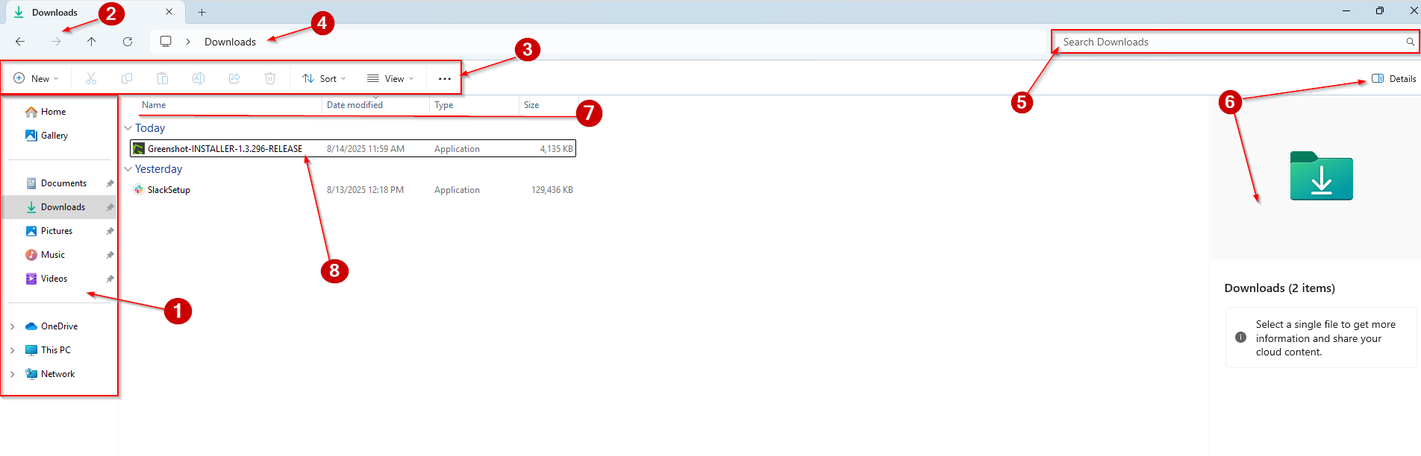Sort by the Name column header

(154, 105)
